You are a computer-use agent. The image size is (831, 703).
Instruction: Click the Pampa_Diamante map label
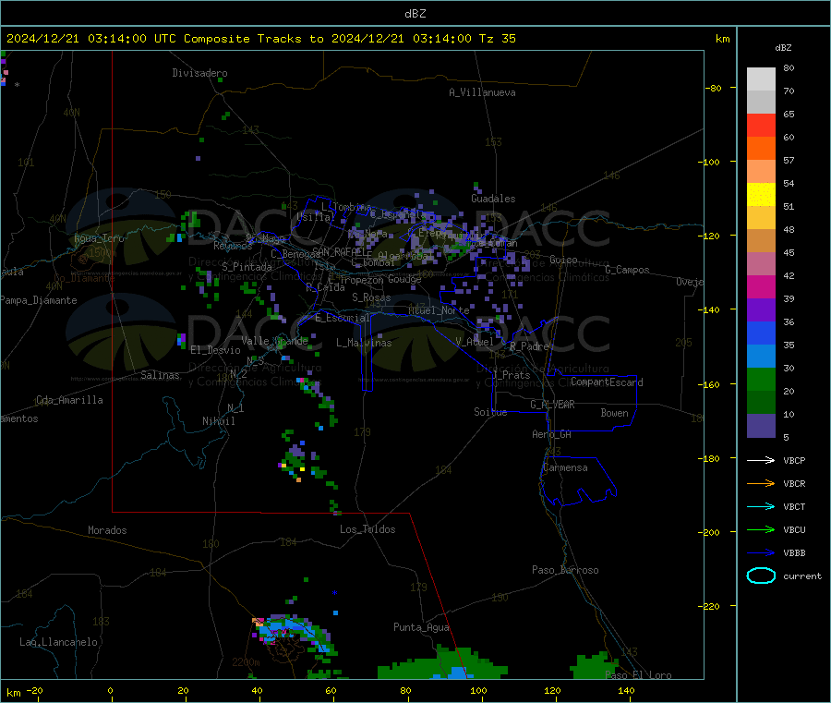click(39, 300)
